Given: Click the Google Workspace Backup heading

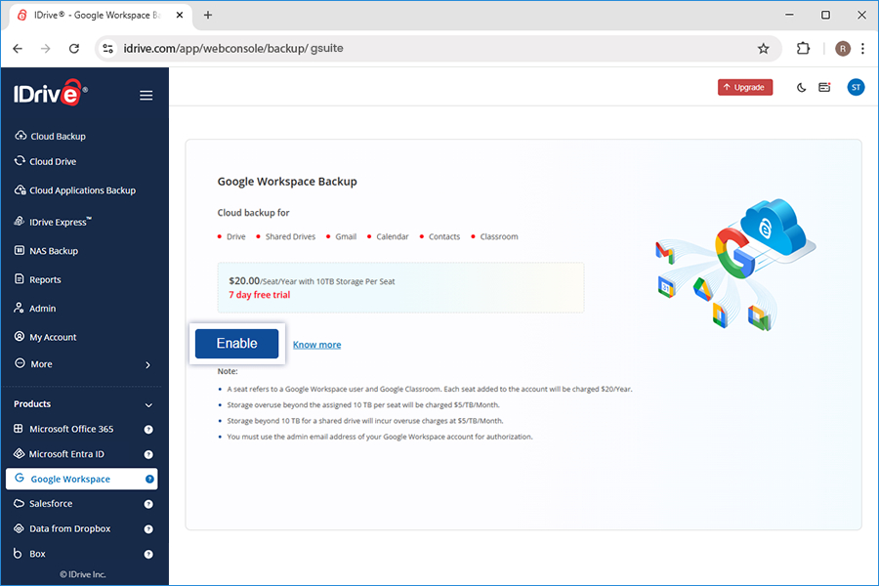Looking at the screenshot, I should pos(287,181).
